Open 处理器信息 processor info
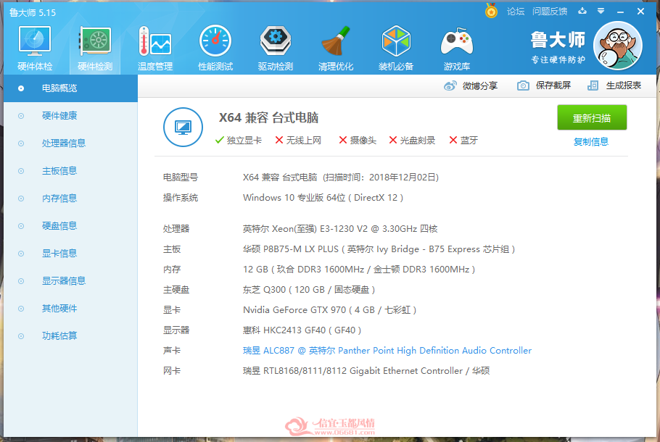 pos(71,143)
